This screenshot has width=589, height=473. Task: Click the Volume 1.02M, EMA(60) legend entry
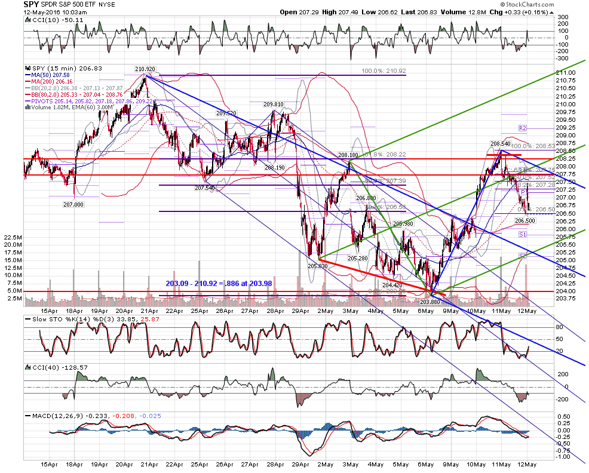(x=69, y=107)
